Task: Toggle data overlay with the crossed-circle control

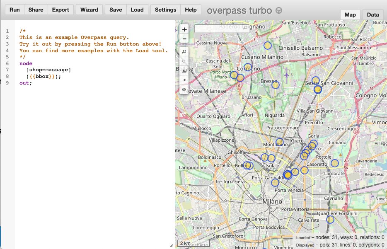Action: pos(184,89)
